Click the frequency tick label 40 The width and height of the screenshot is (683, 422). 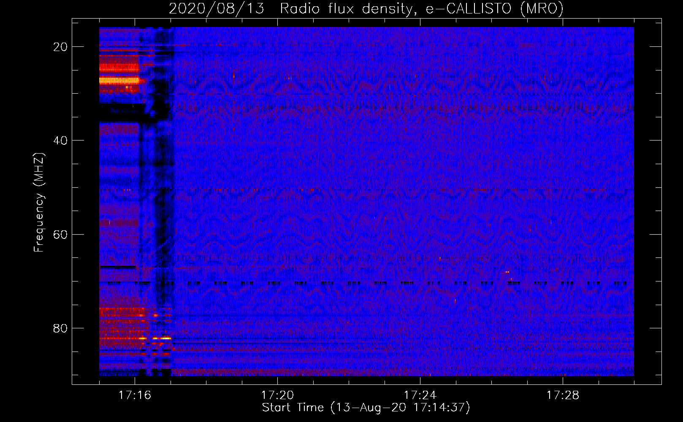tap(60, 141)
